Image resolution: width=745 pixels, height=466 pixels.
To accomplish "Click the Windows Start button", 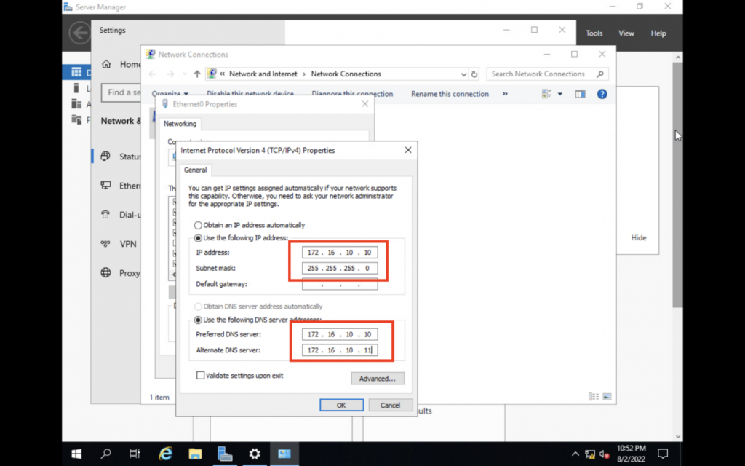I will coord(76,454).
